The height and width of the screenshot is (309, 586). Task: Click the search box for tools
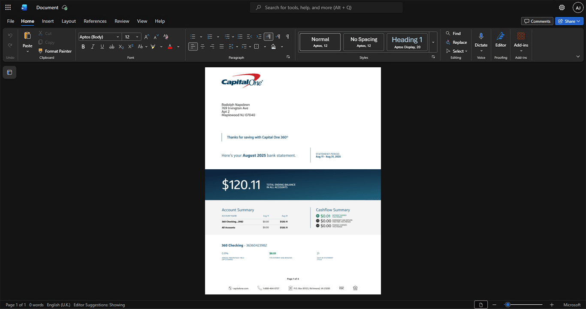click(x=326, y=7)
